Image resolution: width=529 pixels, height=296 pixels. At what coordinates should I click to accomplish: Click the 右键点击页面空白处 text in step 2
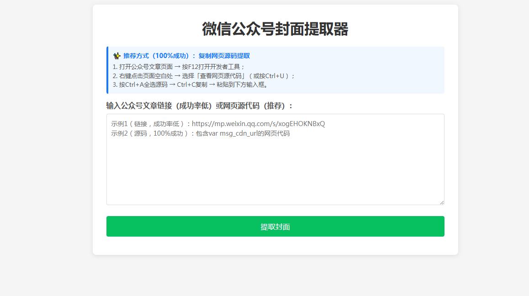[146, 76]
